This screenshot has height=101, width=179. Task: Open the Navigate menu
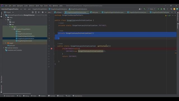point(20,6)
